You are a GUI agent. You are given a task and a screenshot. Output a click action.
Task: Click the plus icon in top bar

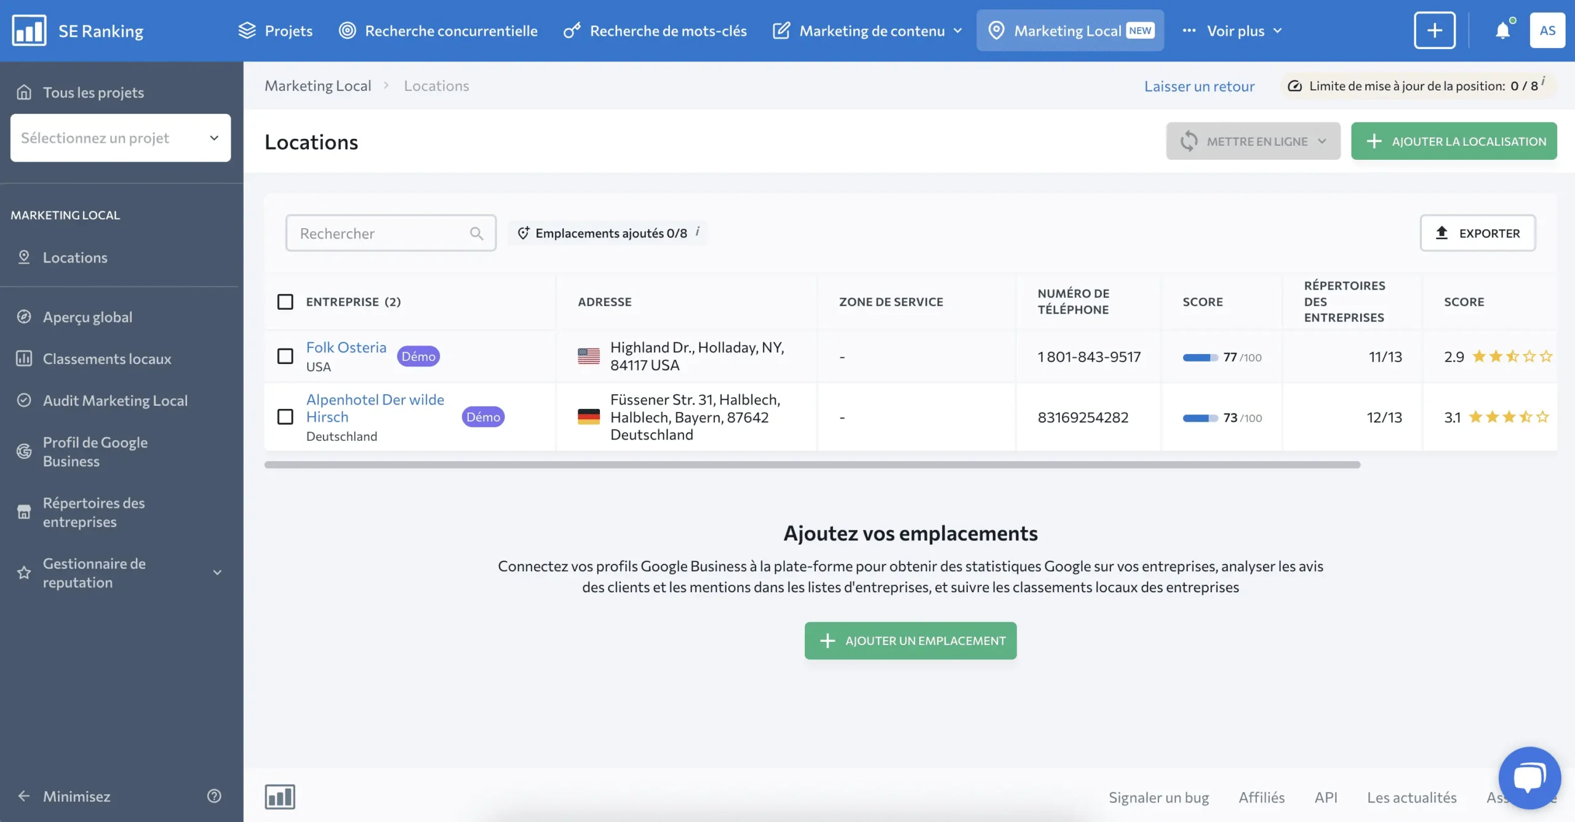tap(1434, 30)
